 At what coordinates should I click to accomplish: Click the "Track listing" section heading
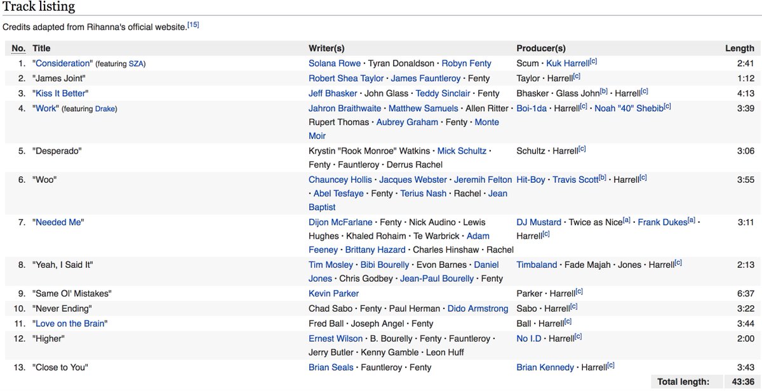click(x=39, y=7)
